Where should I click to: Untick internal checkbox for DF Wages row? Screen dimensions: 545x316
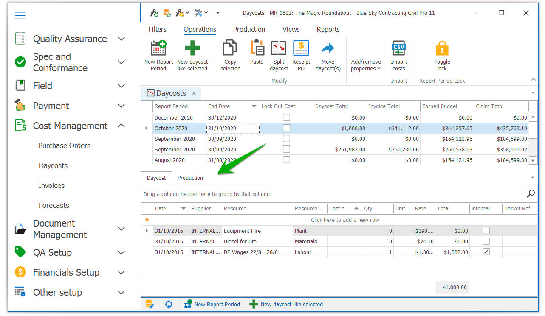(486, 252)
